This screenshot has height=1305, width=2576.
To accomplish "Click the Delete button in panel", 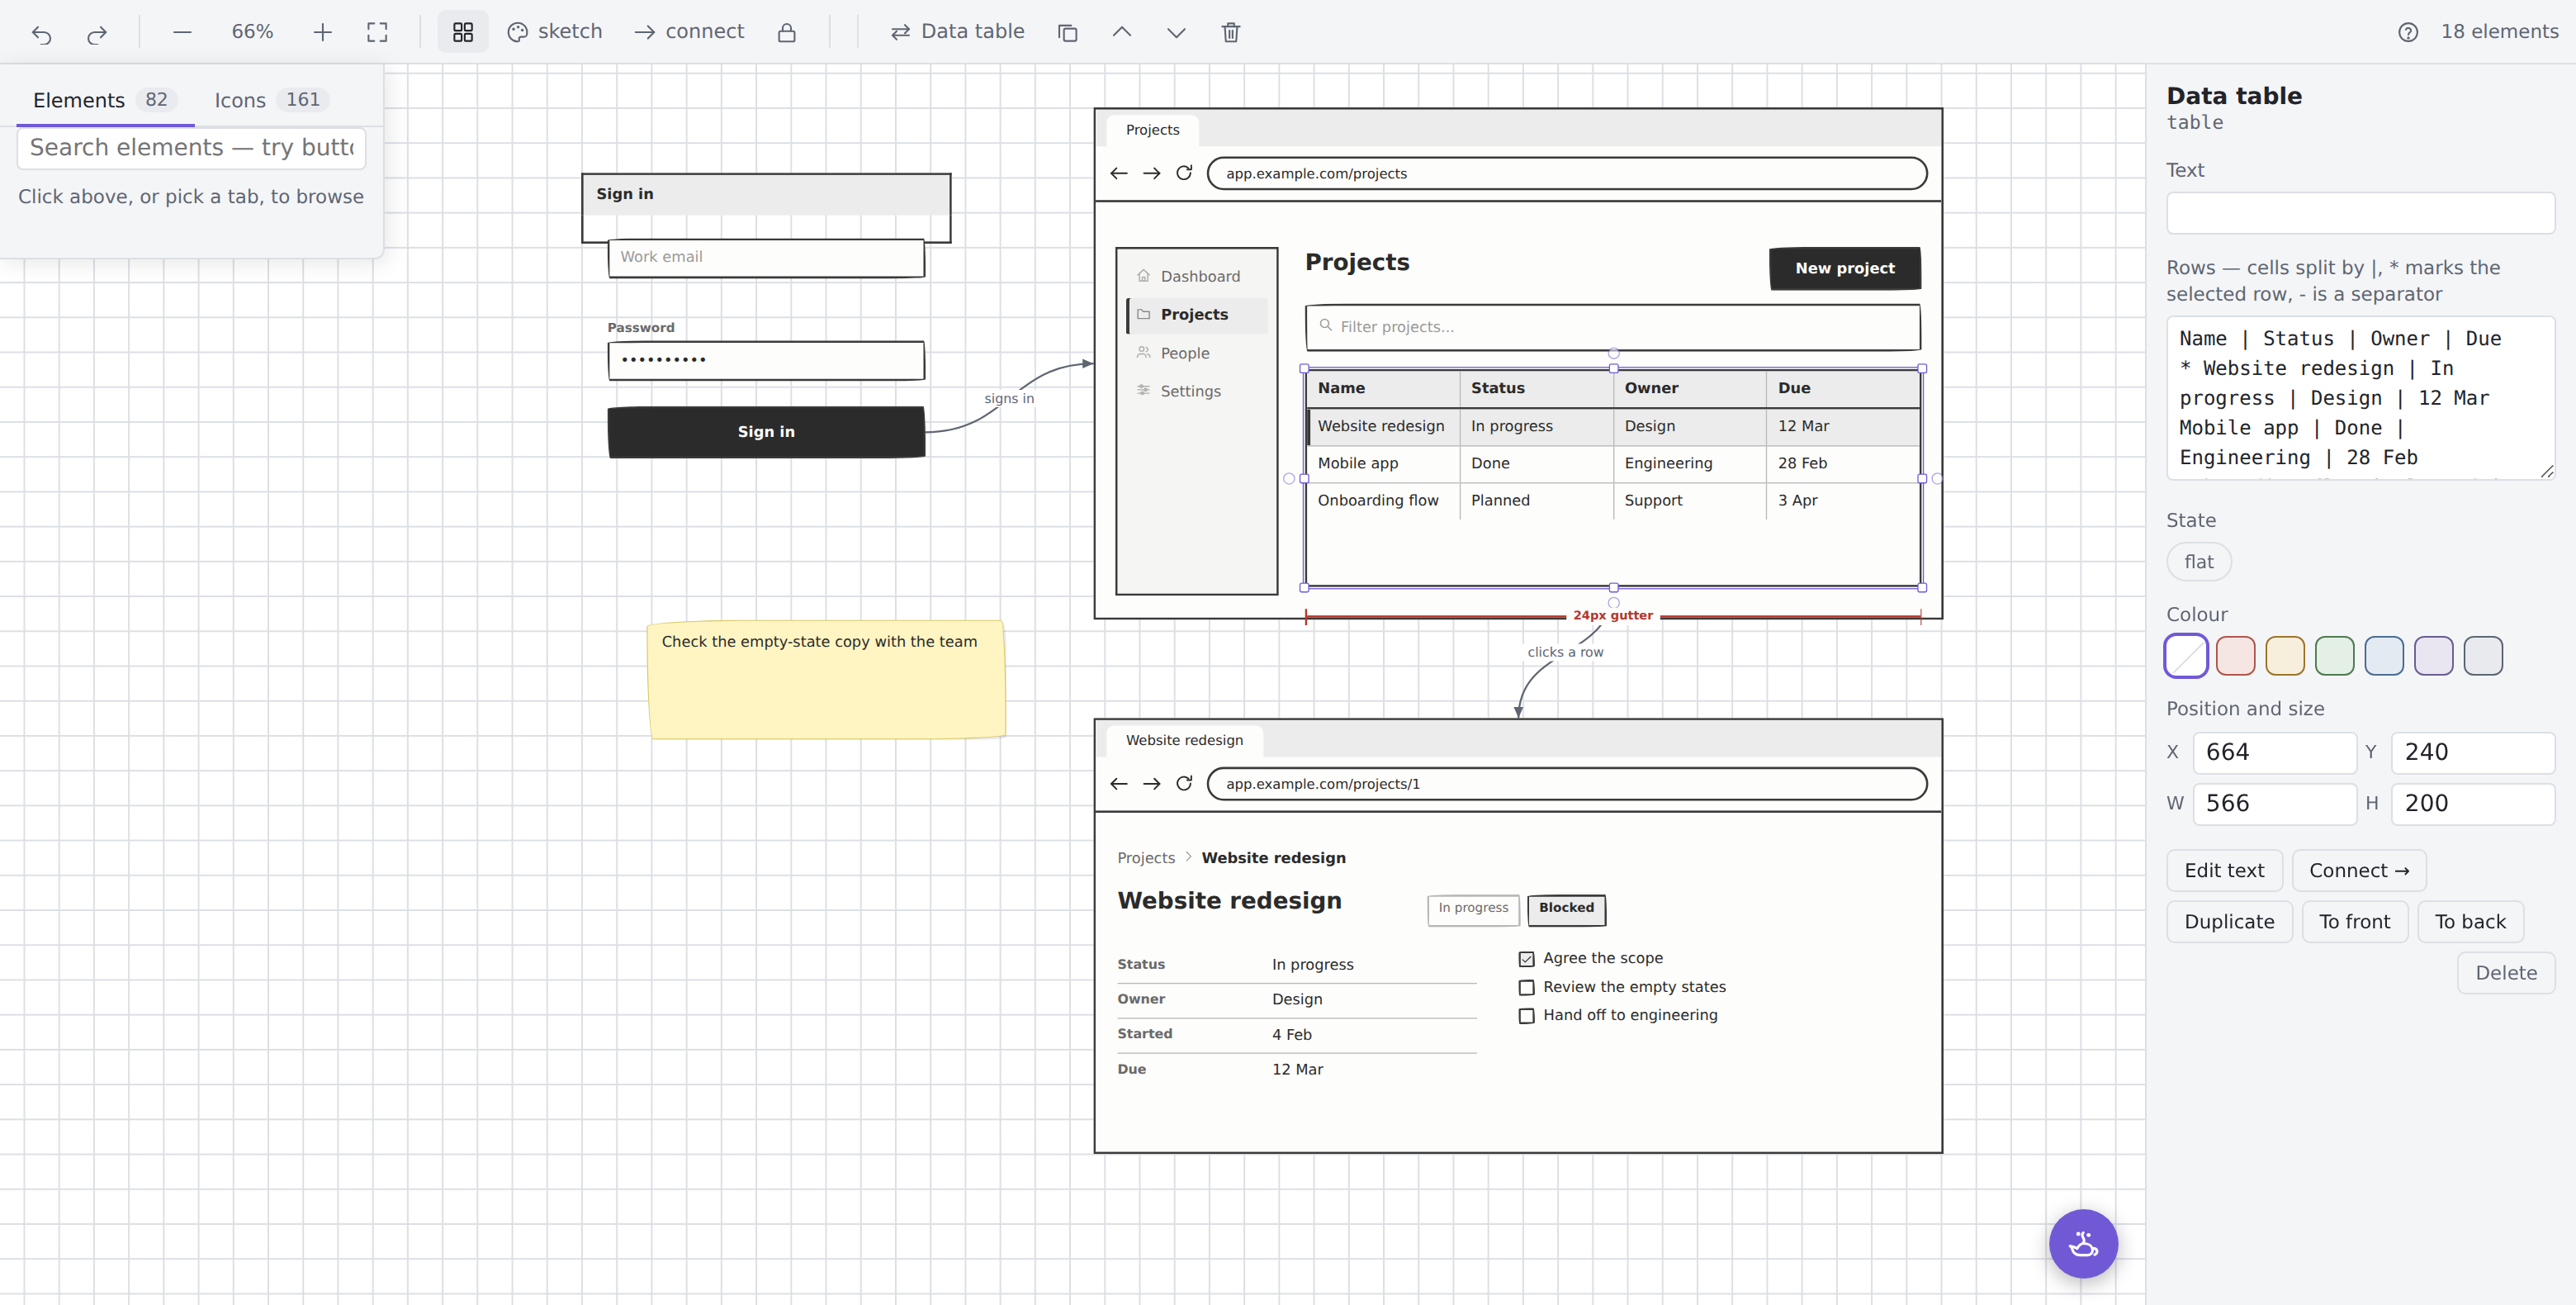I will click(x=2506, y=973).
